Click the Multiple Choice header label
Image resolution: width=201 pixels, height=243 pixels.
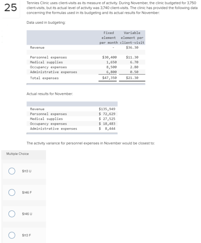click(18, 154)
